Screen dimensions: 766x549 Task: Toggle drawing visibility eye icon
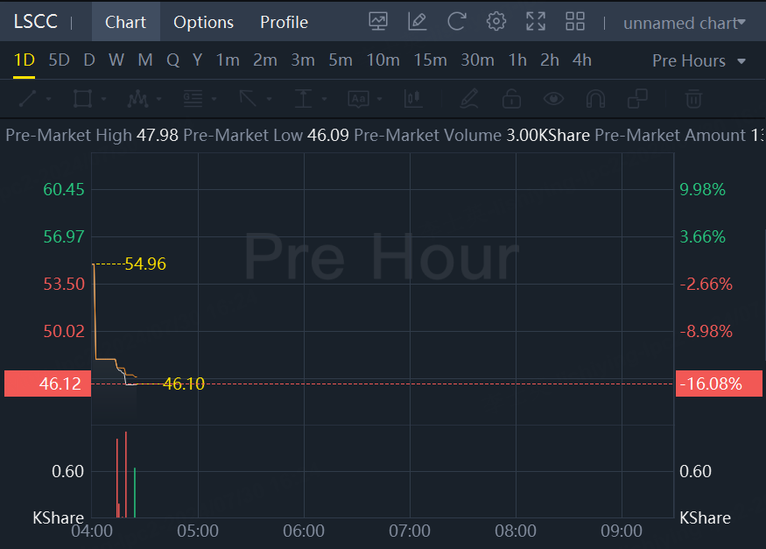pos(552,98)
